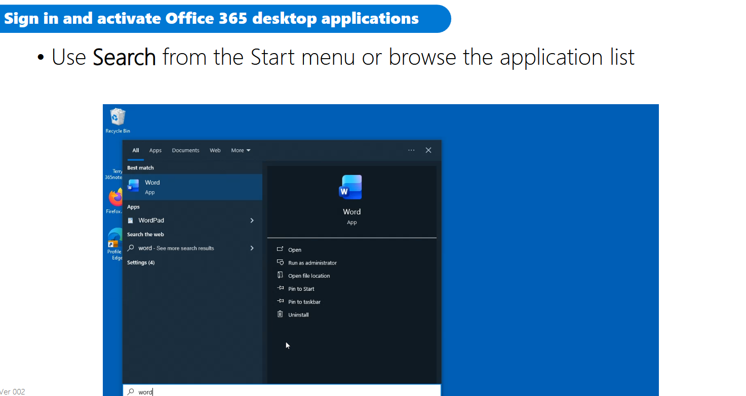Screen dimensions: 746x396
Task: Select the Word App best match result
Action: 192,187
